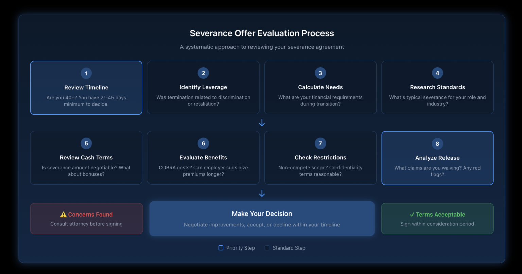Click the down arrow below the first row

click(262, 123)
